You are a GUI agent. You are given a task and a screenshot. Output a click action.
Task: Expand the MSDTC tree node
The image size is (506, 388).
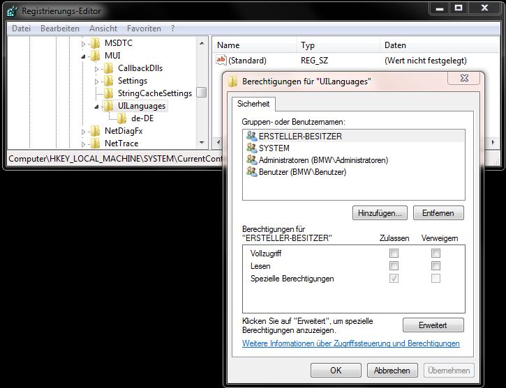(83, 44)
